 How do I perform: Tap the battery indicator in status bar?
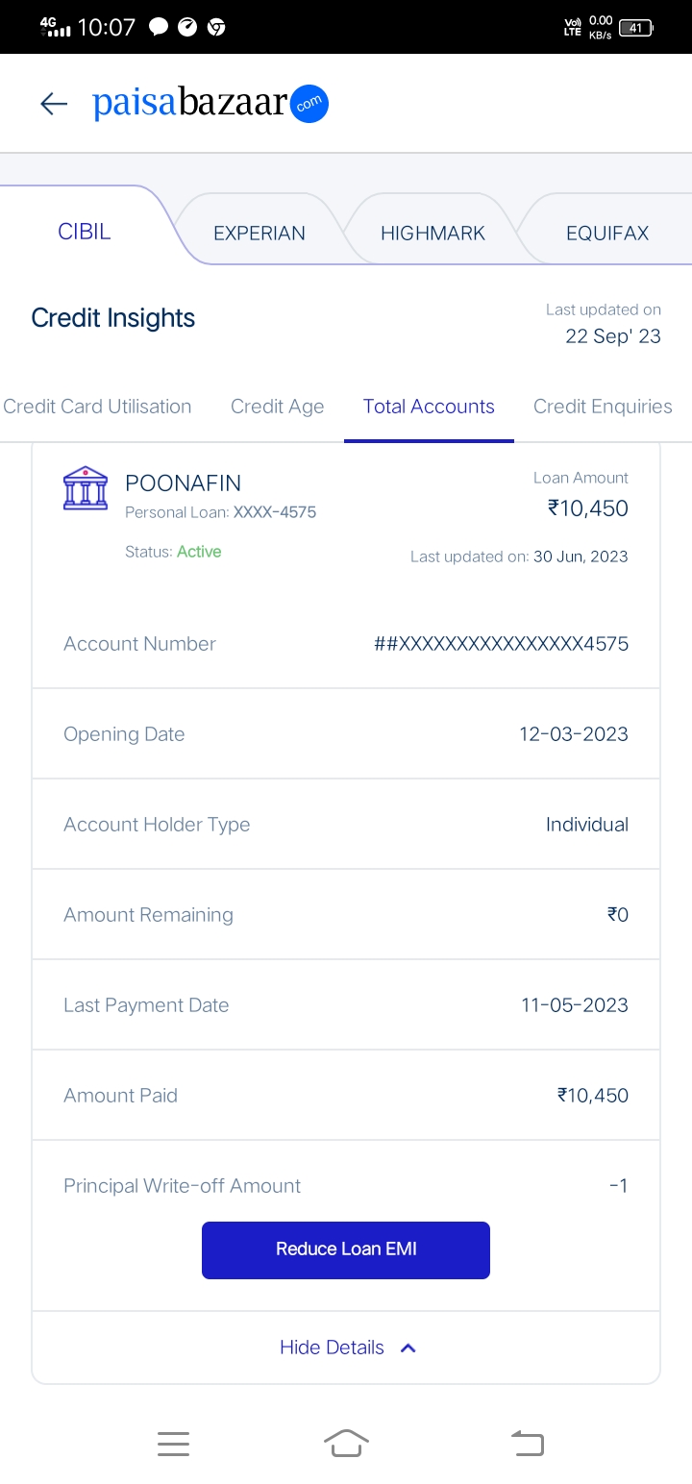click(635, 28)
